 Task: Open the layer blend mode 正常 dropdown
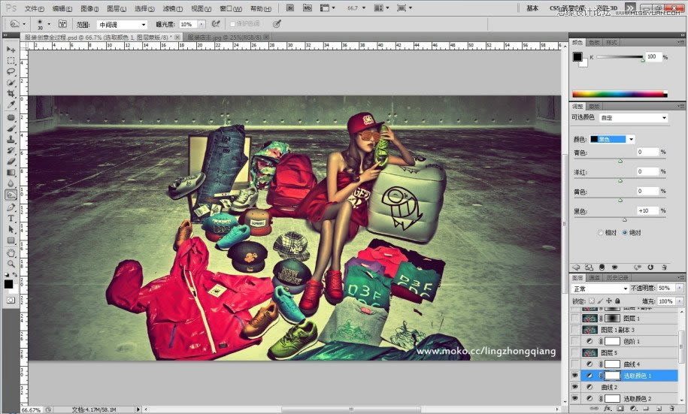click(x=600, y=289)
